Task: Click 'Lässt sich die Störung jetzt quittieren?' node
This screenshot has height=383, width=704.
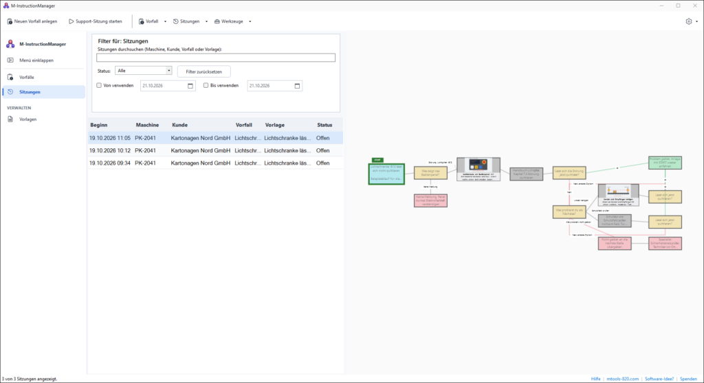Action: [569, 173]
